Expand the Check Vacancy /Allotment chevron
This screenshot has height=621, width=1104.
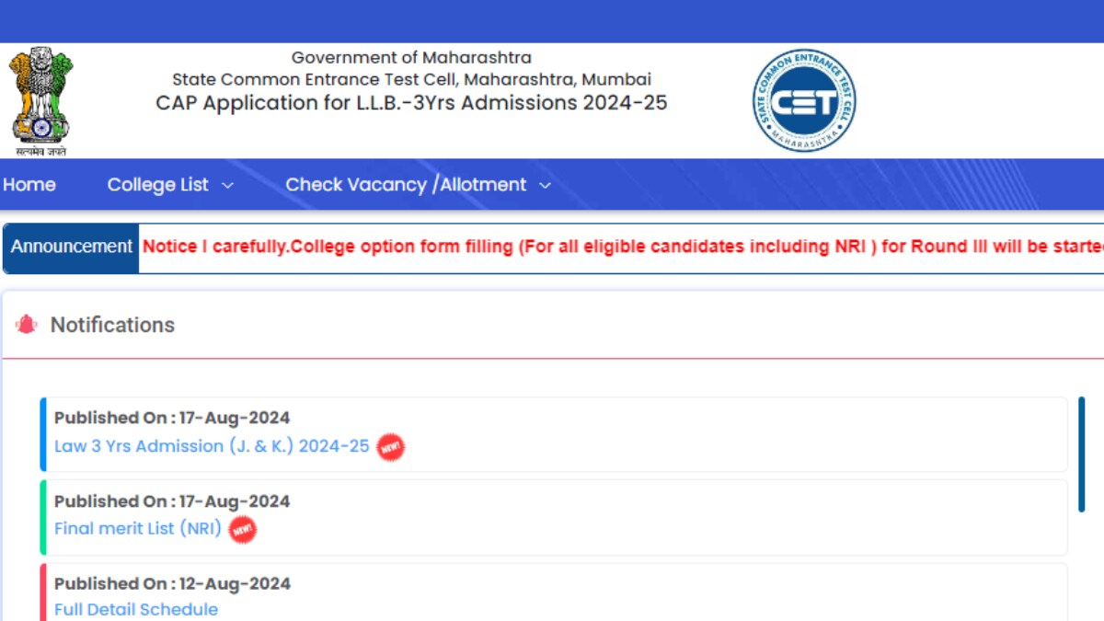coord(545,186)
